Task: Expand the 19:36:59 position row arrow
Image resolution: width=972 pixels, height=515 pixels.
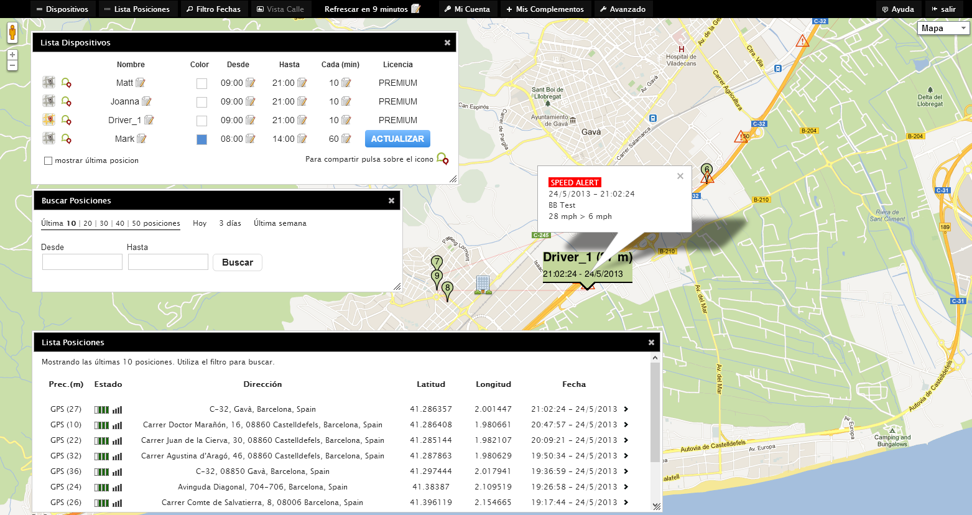Action: 626,471
